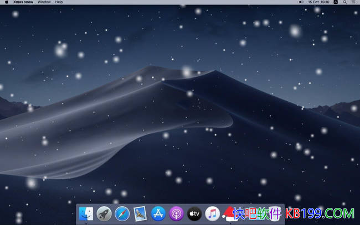Open Podcasts app in the dock
This screenshot has height=225, width=360.
176,213
